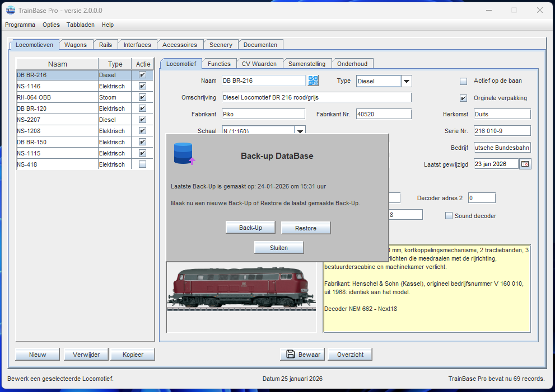The image size is (555, 392).
Task: Close the dialog with the Sluiten button
Action: click(x=278, y=247)
